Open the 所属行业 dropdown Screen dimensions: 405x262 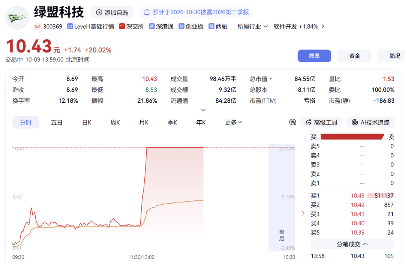(x=252, y=26)
